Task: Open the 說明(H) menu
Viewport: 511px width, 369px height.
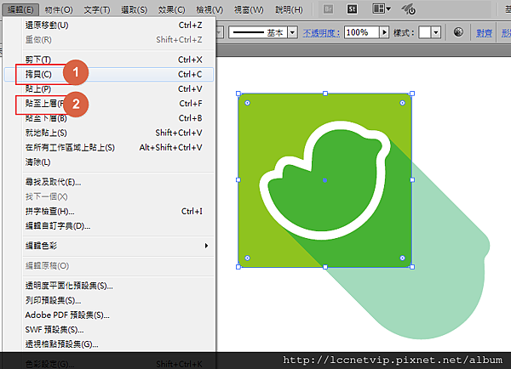Action: 289,9
